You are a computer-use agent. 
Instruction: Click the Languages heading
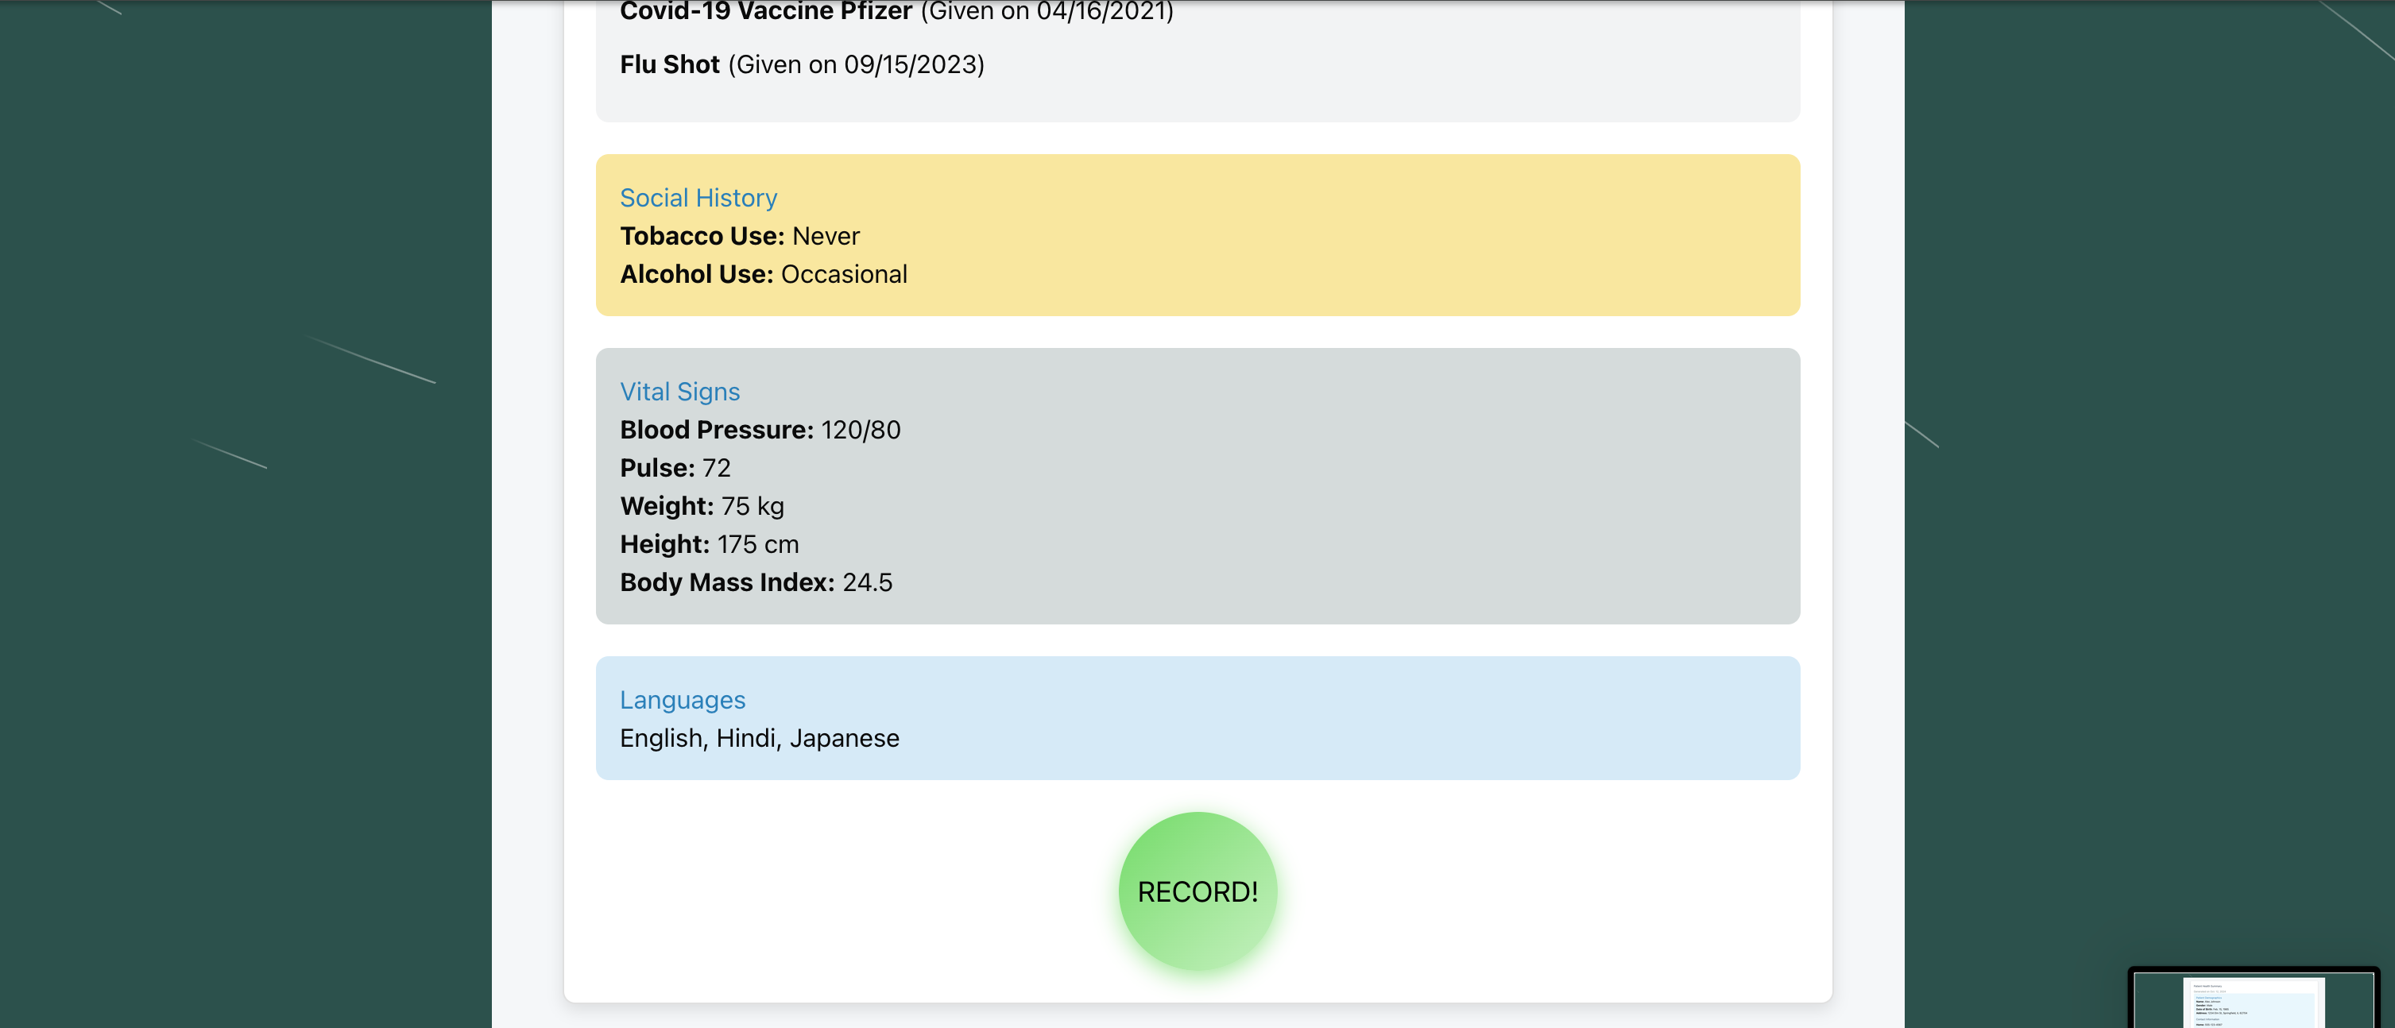point(683,700)
